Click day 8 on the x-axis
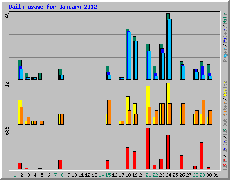The height and width of the screenshot is (180, 230). click(62, 175)
